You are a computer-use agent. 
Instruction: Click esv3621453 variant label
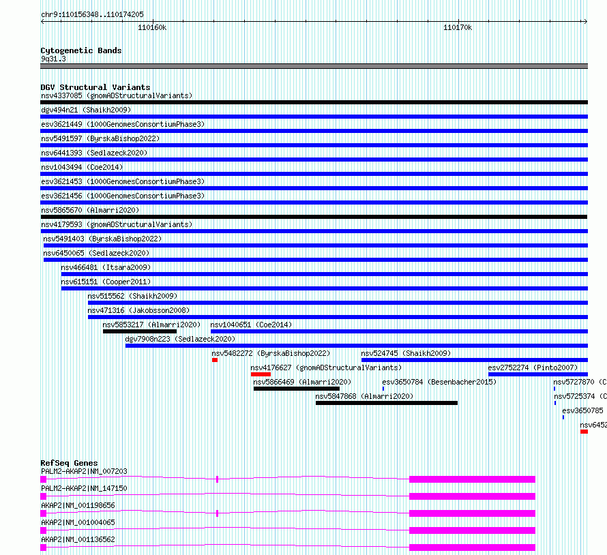tap(123, 181)
